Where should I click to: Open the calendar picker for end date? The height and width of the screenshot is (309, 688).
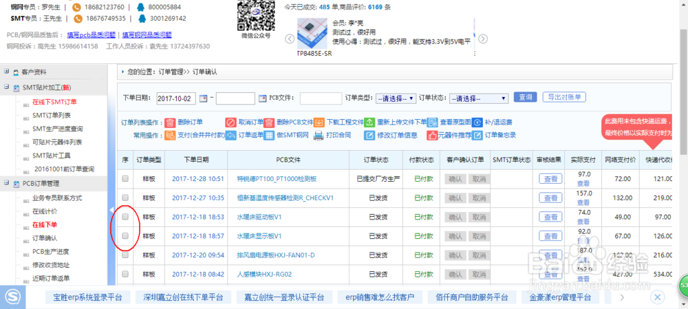(x=262, y=98)
